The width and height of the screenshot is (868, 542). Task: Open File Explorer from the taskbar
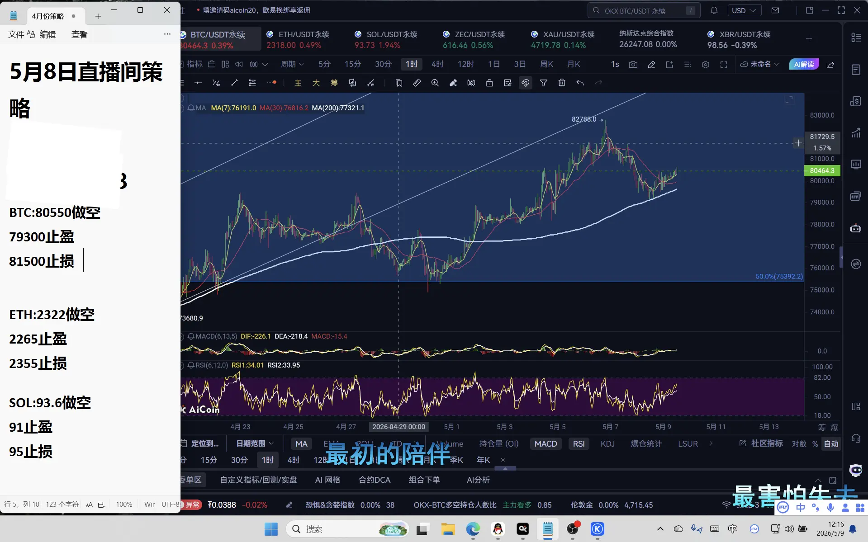[x=448, y=529]
